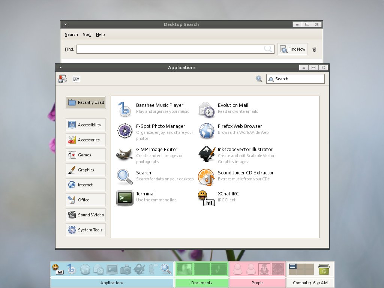The image size is (384, 288).
Task: Click the XChat smiley icon in bottom panel
Action: (x=58, y=269)
